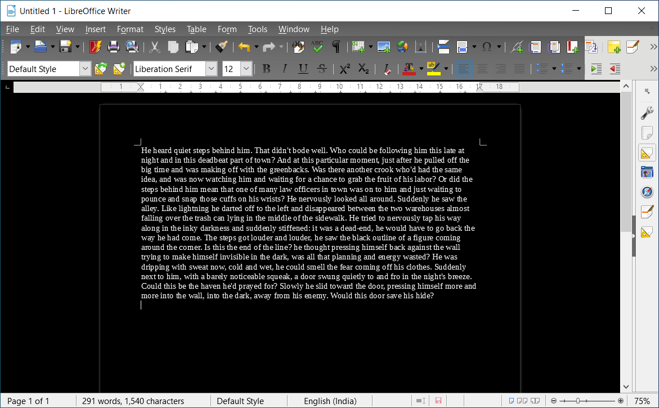This screenshot has width=659, height=408.
Task: Expand the font color dropdown arrow
Action: coord(421,69)
